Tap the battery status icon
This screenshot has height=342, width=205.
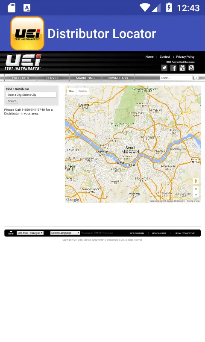click(169, 7)
